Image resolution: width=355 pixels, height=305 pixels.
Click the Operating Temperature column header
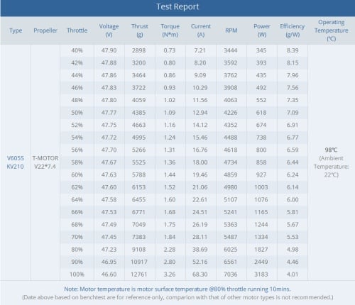pos(331,30)
